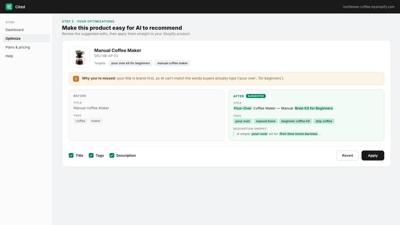Click the northbrew-coffee.myshopify.com store name
This screenshot has height=225, width=400.
click(x=368, y=7)
